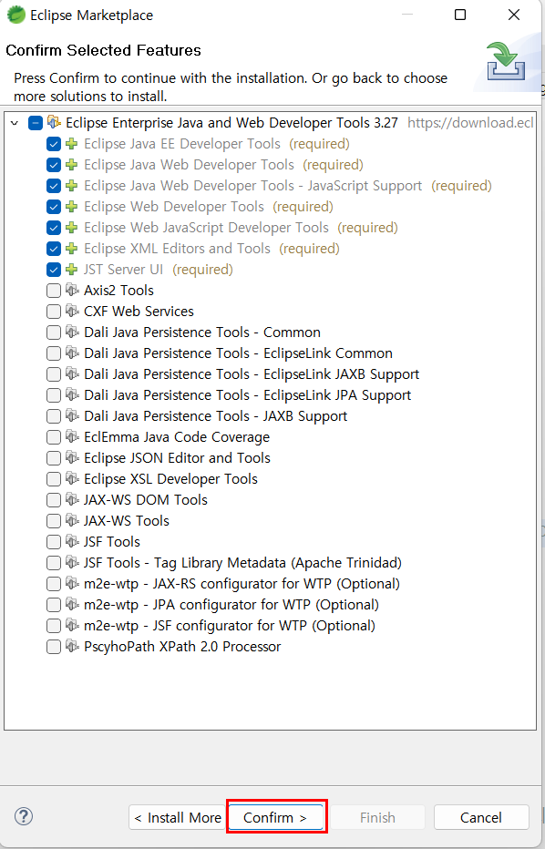545x849 pixels.
Task: Click feature icon beside CXF Web Services
Action: point(72,311)
